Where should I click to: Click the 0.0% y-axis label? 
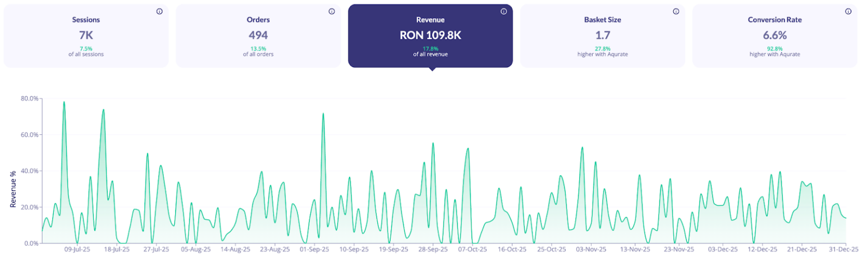[31, 243]
